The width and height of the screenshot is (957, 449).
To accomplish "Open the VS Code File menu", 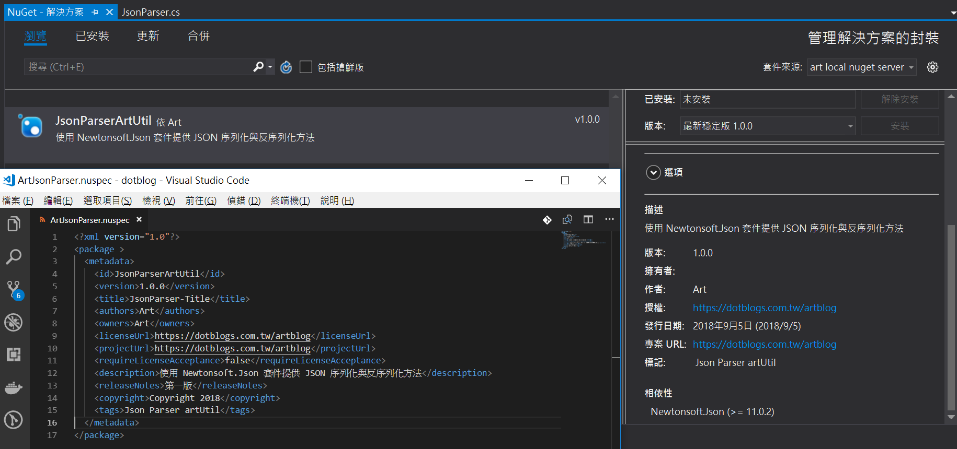I will (18, 200).
